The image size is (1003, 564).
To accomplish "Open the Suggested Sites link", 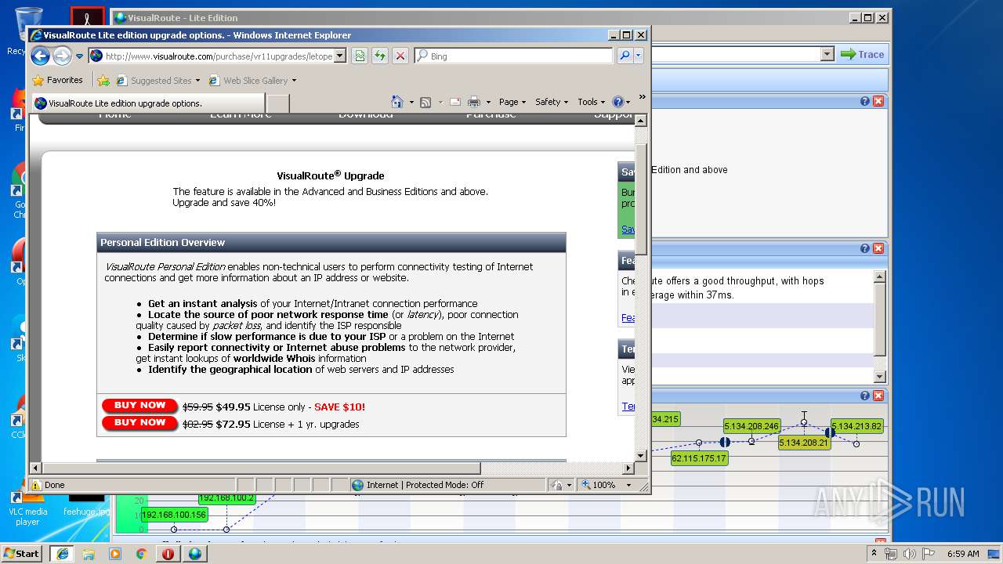I will [x=158, y=80].
